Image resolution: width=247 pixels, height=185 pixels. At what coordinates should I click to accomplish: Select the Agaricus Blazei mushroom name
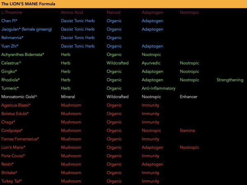click(x=16, y=105)
